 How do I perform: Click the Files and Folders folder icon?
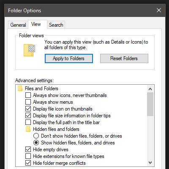click(20, 89)
